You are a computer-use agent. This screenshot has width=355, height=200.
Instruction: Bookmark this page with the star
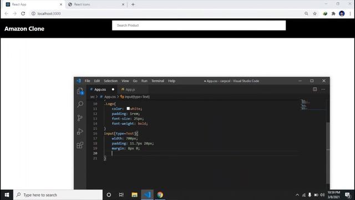pyautogui.click(x=315, y=13)
